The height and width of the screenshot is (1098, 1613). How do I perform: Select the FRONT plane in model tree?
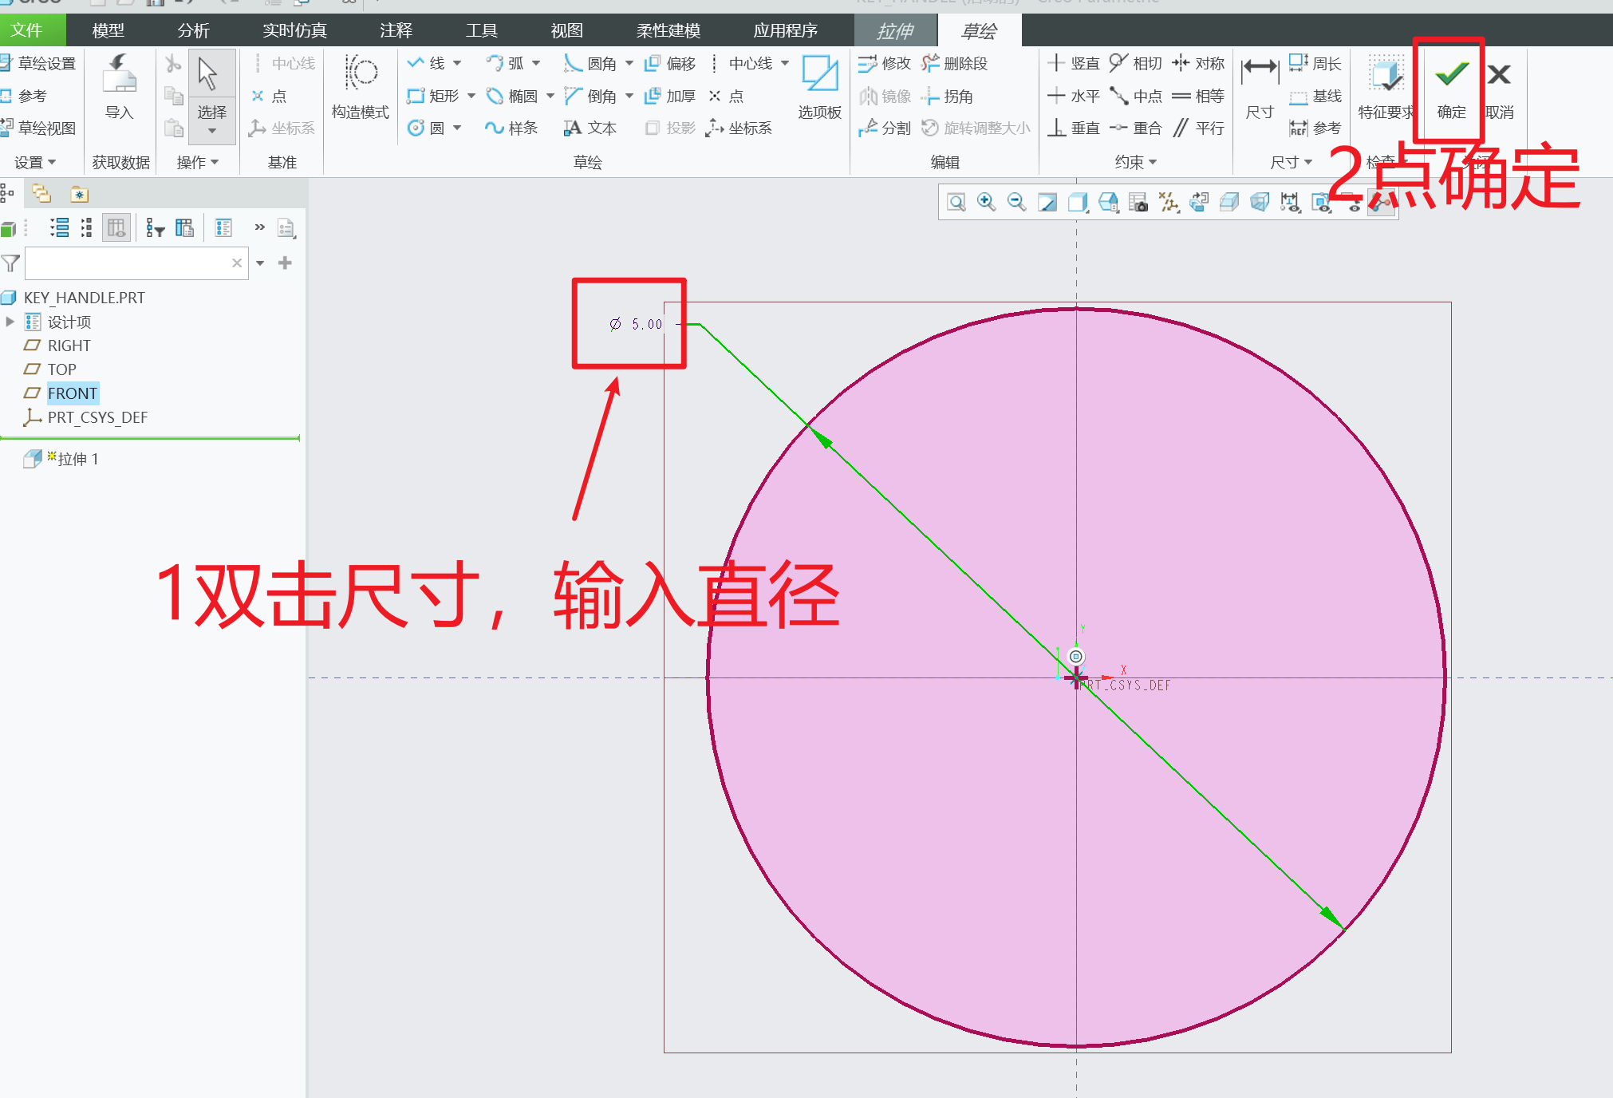point(73,393)
